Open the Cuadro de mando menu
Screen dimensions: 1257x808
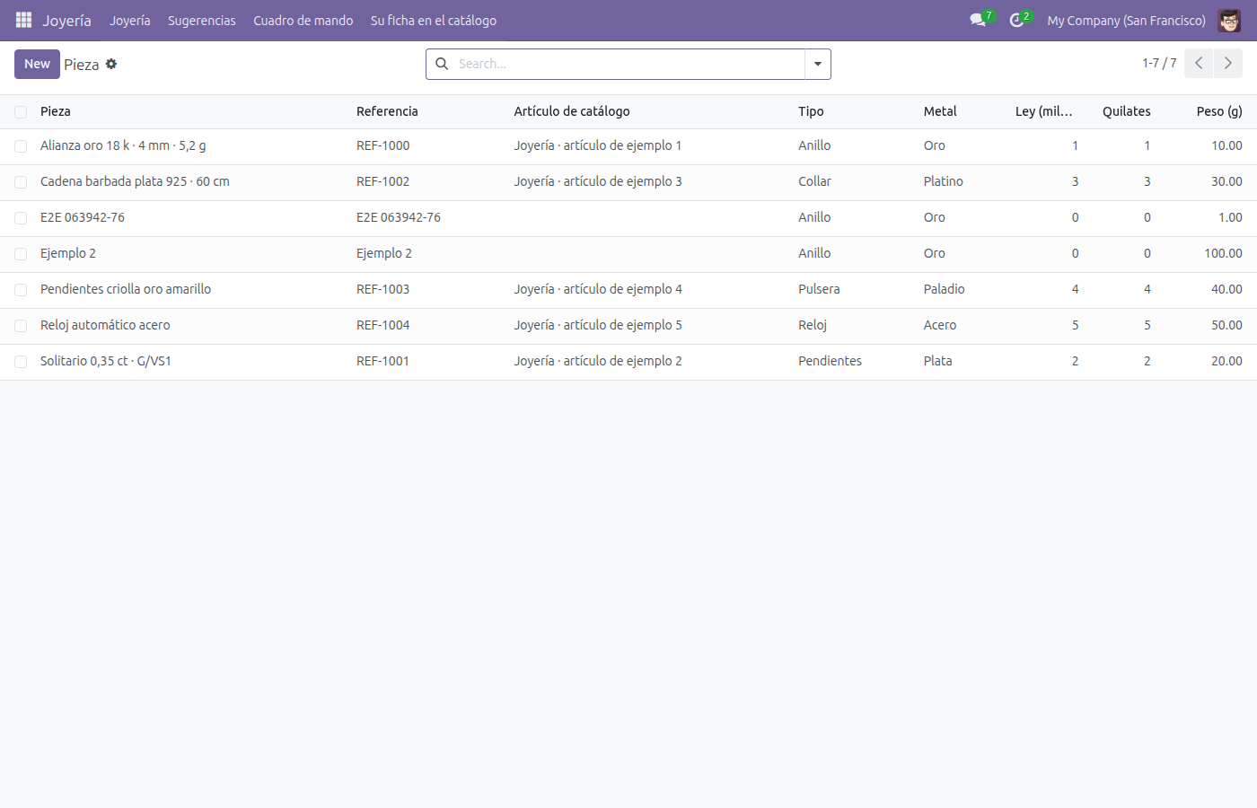click(303, 20)
